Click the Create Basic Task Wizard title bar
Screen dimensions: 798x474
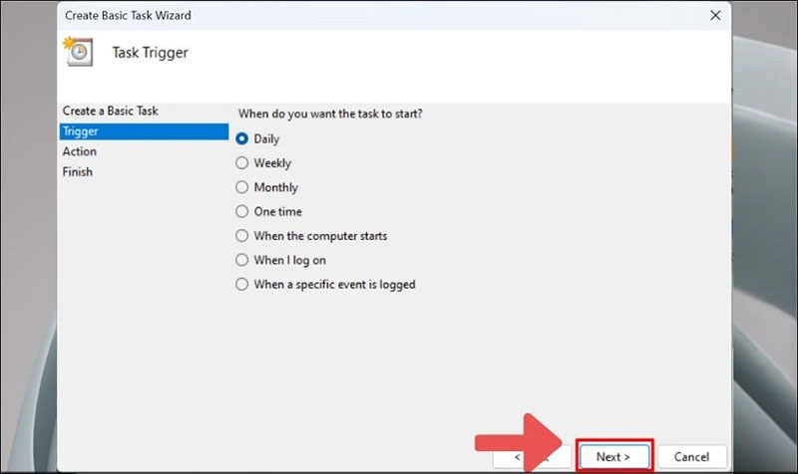pyautogui.click(x=299, y=16)
